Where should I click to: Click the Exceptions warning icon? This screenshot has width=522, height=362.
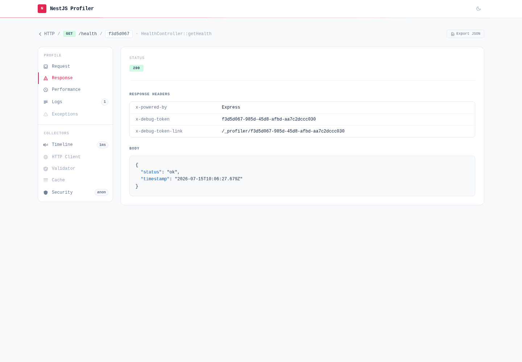click(x=46, y=114)
